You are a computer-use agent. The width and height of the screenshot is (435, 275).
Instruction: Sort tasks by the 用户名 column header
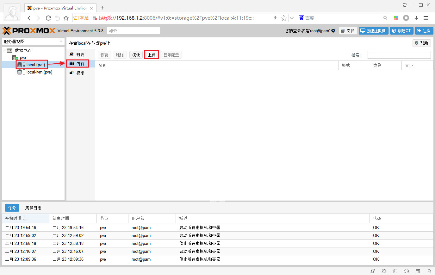pyautogui.click(x=152, y=218)
